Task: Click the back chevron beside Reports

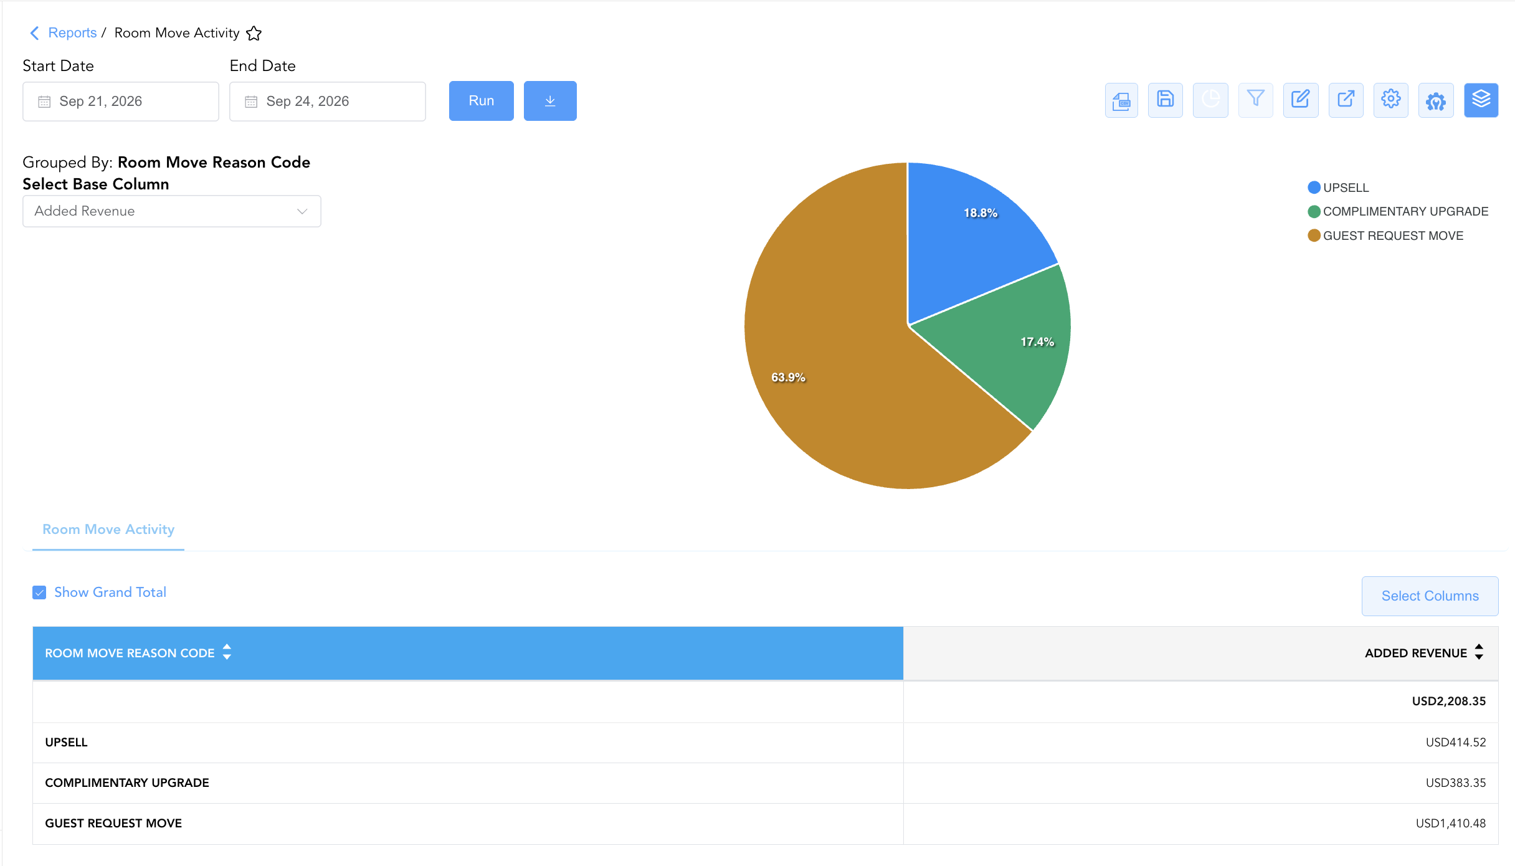Action: tap(34, 33)
